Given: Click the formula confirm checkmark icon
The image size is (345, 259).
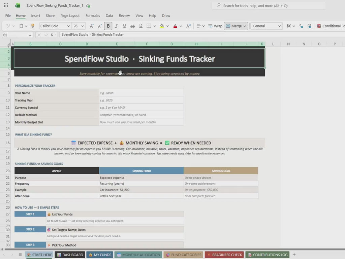Looking at the screenshot, I should tap(46, 35).
